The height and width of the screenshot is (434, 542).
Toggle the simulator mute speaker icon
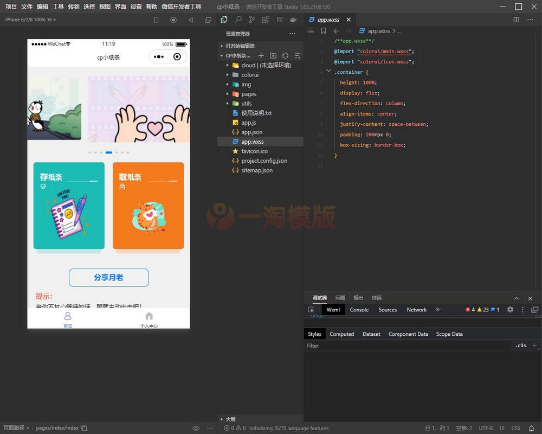point(190,20)
